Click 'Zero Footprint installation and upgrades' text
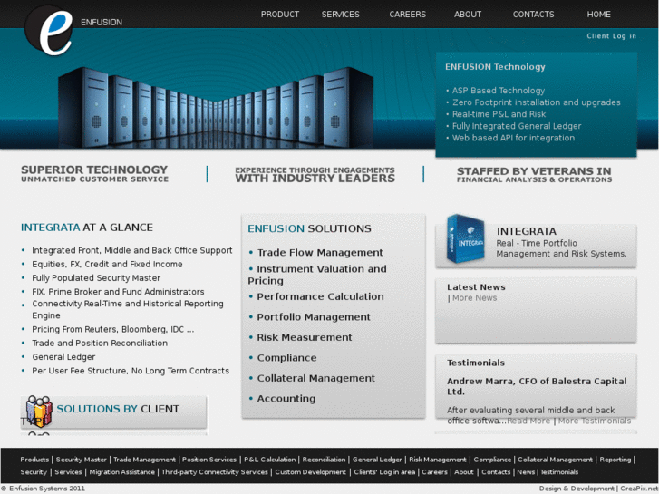659x494 pixels. click(x=537, y=102)
